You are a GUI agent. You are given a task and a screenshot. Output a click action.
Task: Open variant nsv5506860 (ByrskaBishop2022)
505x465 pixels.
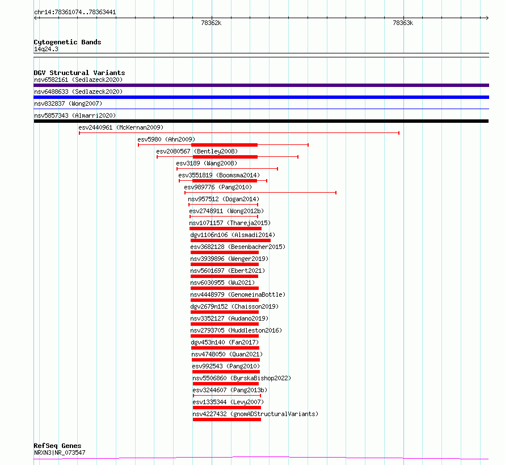point(242,378)
